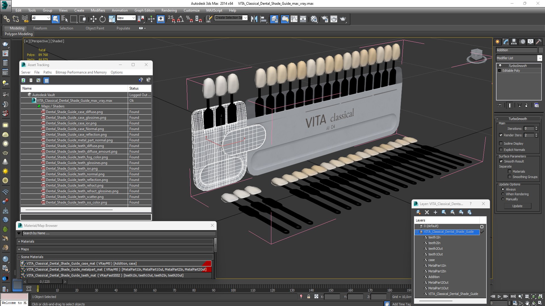
Task: Click Configure Modifier Sets icon
Action: click(536, 105)
